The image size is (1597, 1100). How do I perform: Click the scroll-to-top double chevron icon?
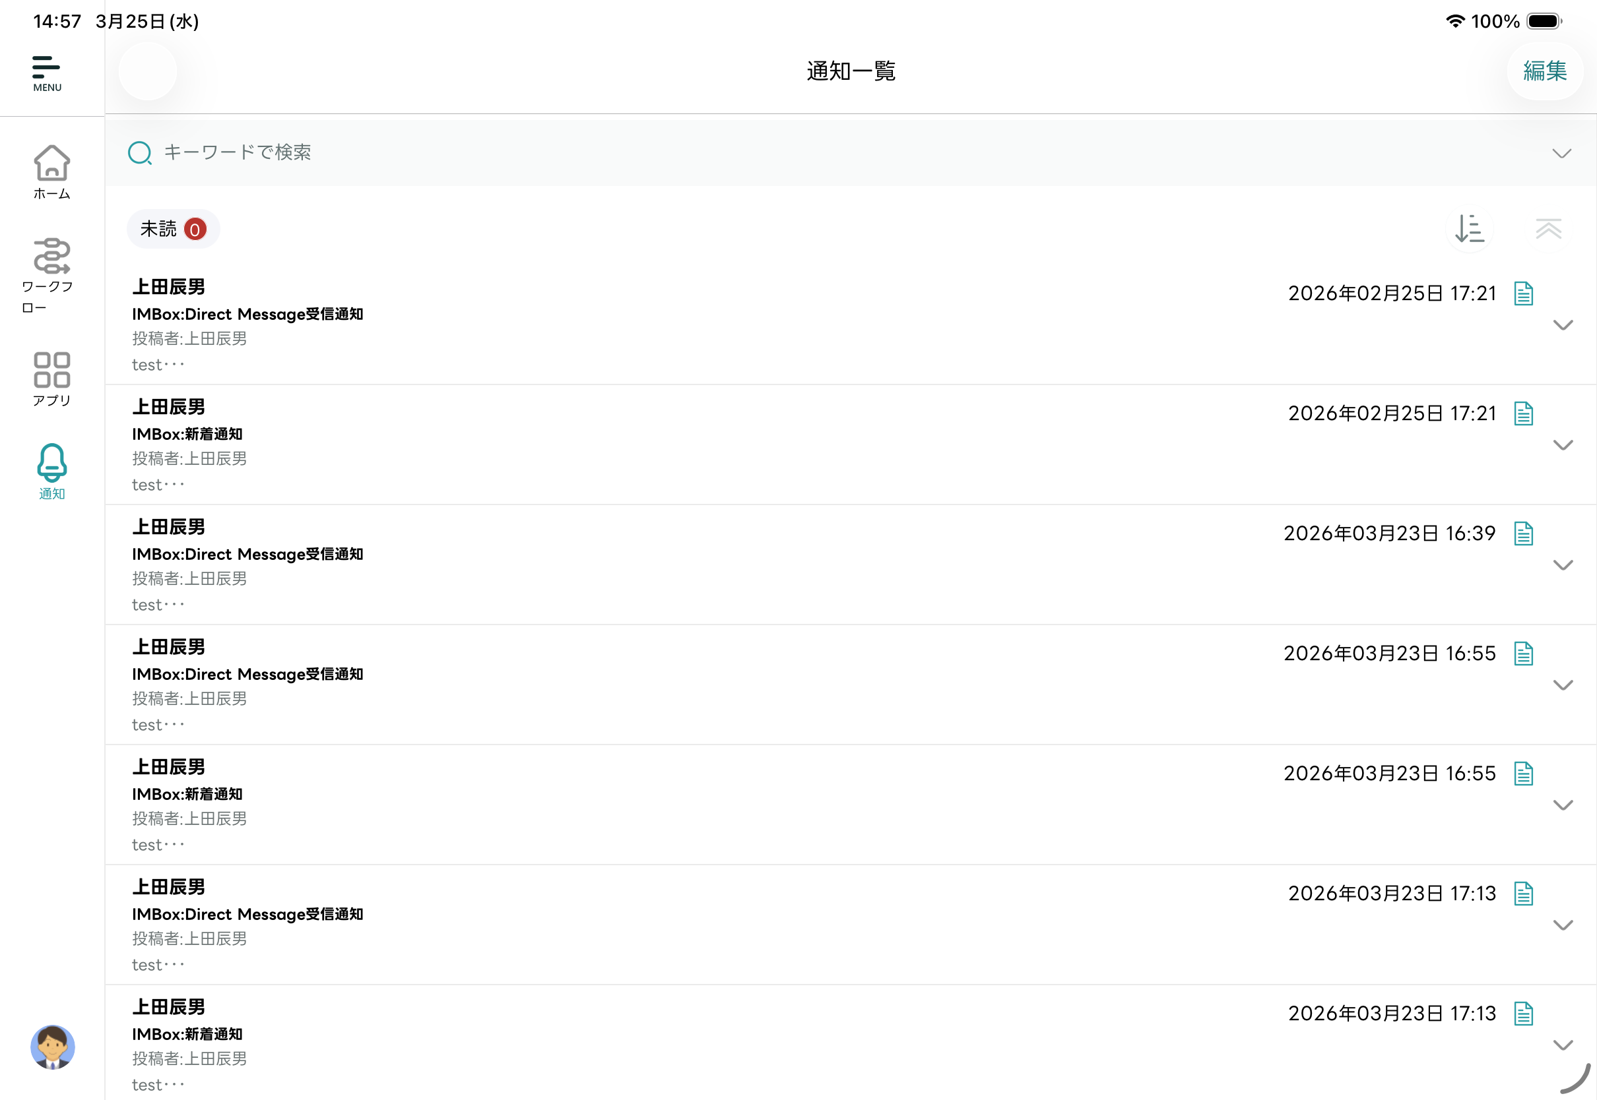[x=1548, y=229]
